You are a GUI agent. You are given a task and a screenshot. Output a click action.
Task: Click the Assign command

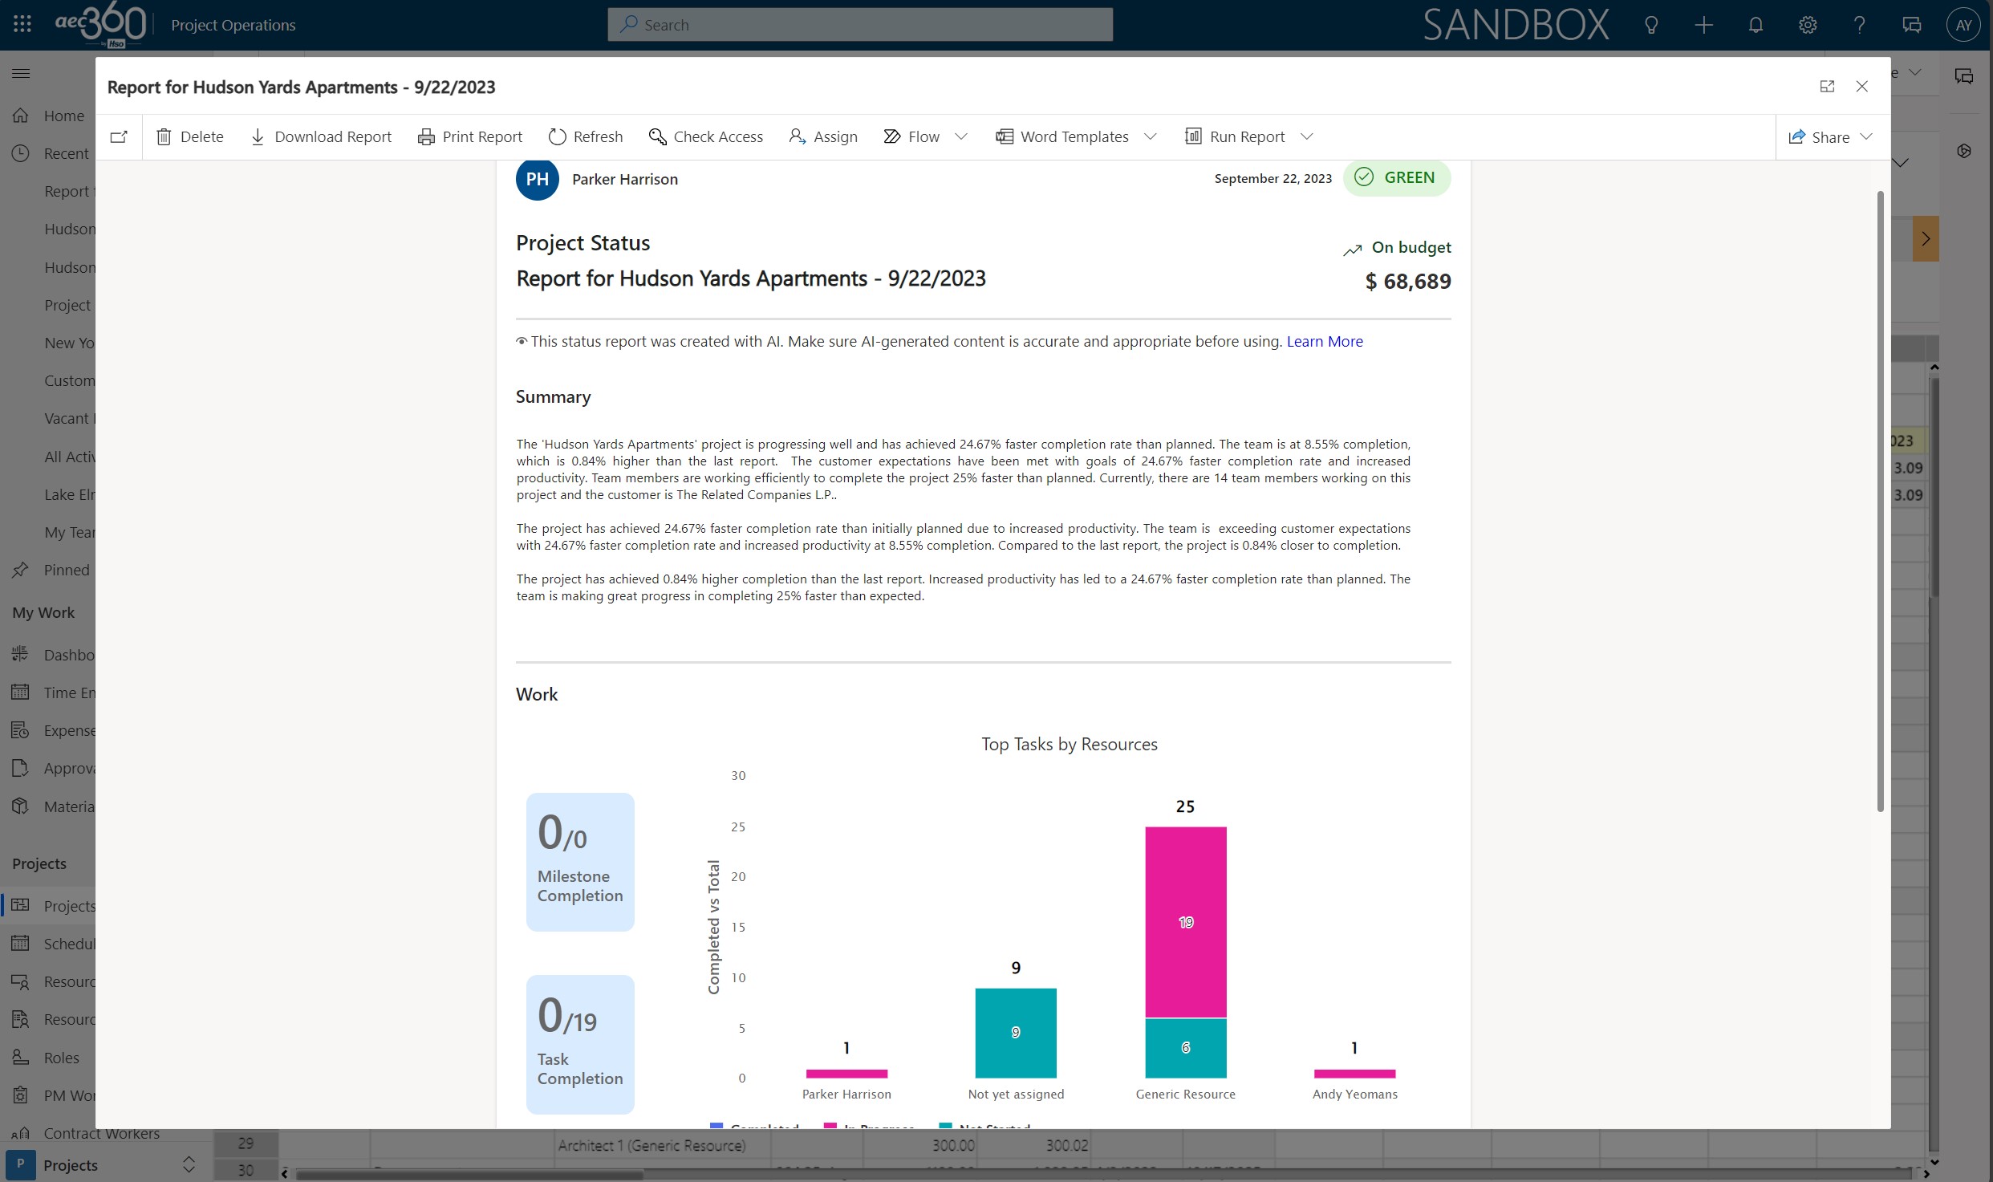click(x=823, y=136)
